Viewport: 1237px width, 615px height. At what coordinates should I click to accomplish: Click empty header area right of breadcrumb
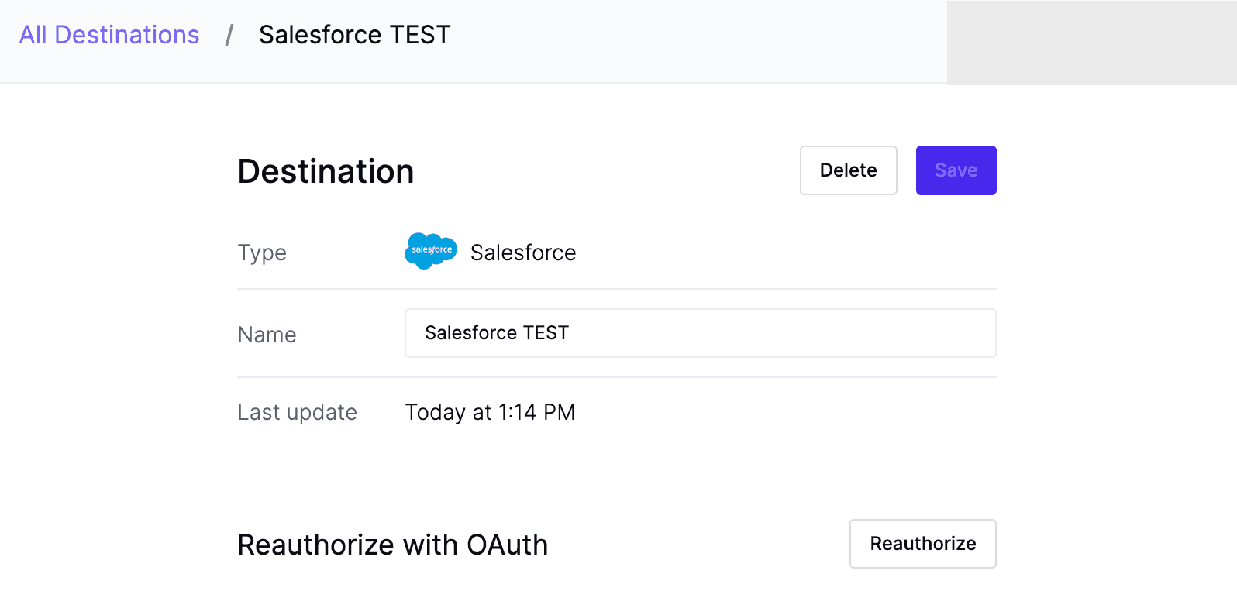(x=698, y=39)
